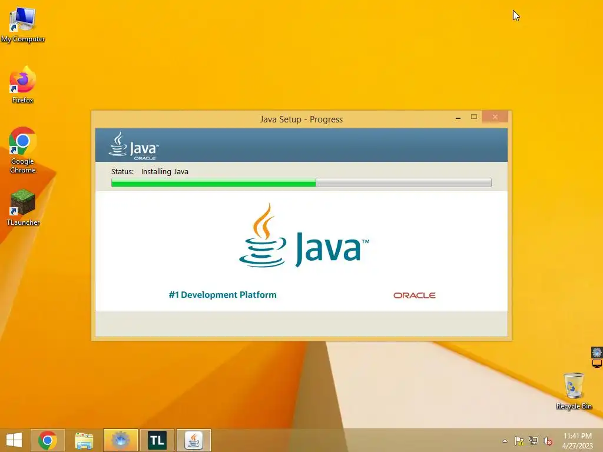Close the Java Setup window
The width and height of the screenshot is (603, 452).
[495, 117]
